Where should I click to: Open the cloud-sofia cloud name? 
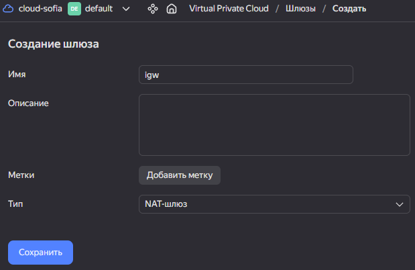[x=40, y=9]
